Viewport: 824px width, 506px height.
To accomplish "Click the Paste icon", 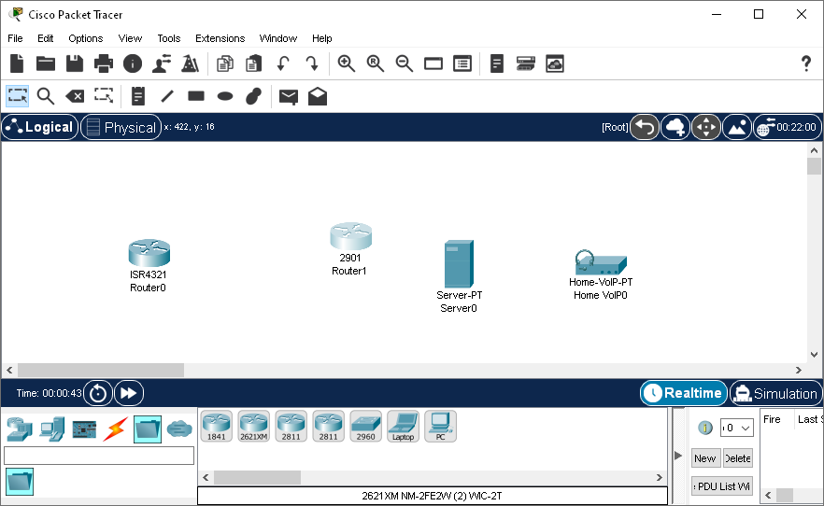I will coord(254,63).
